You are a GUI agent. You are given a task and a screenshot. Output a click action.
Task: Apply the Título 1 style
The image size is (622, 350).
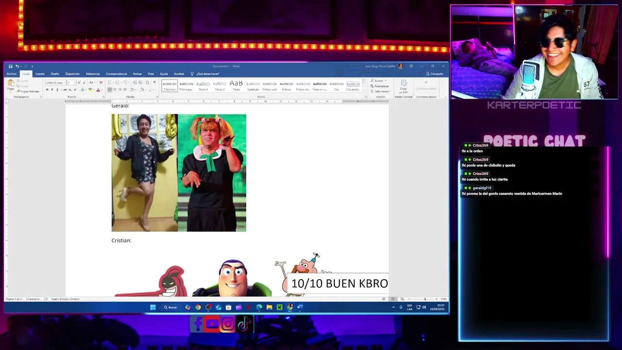tap(203, 86)
